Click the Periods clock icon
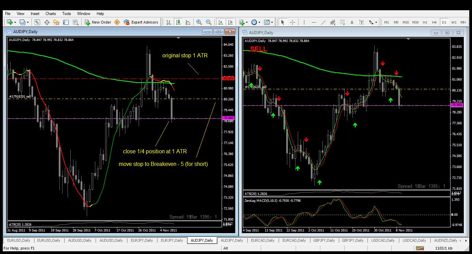472x254 pixels. point(254,22)
